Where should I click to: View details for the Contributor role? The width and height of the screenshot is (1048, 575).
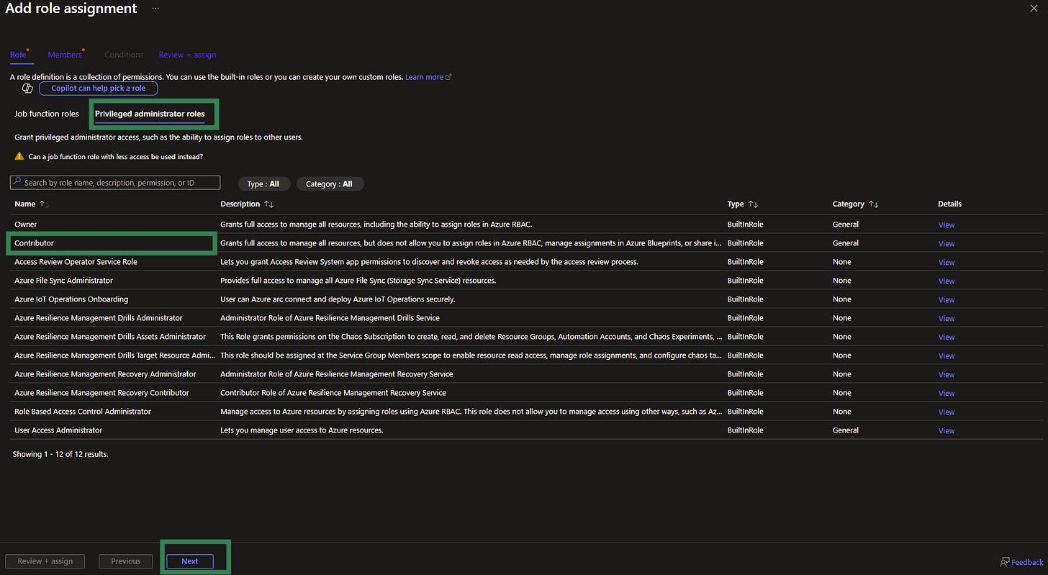(946, 243)
